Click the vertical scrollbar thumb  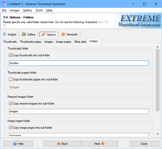(x=157, y=80)
